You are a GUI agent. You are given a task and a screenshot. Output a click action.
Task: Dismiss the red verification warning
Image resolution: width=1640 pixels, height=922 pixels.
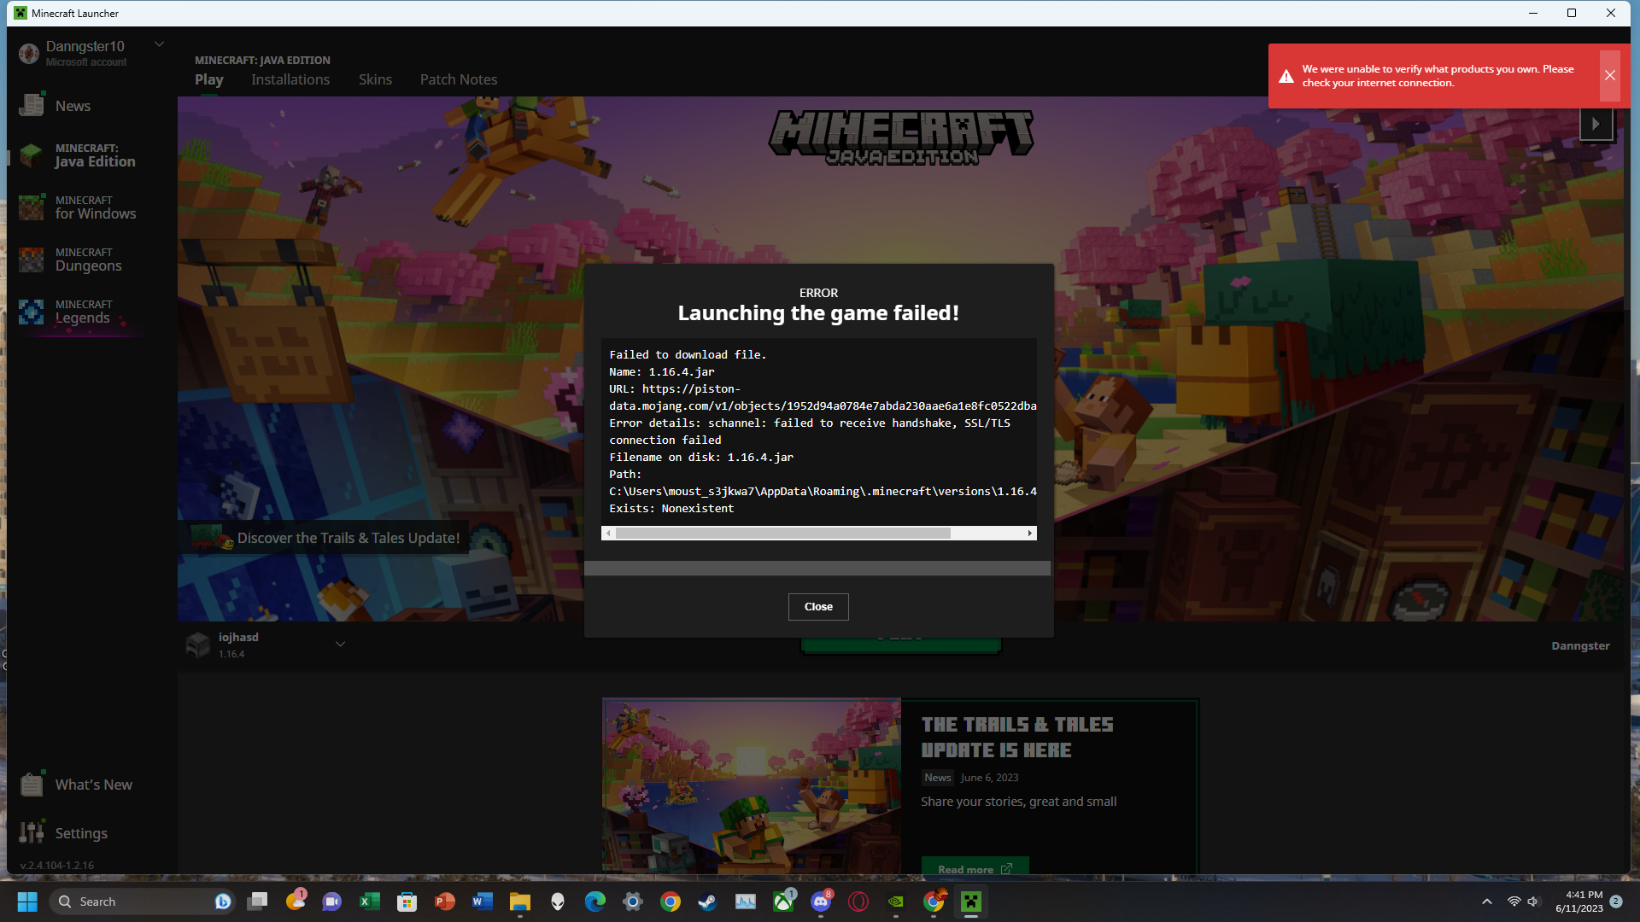(1609, 75)
